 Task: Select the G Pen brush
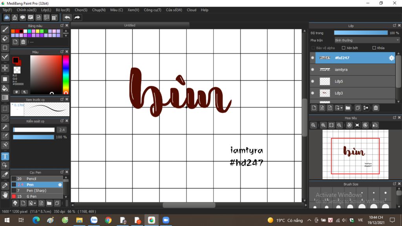click(37, 197)
